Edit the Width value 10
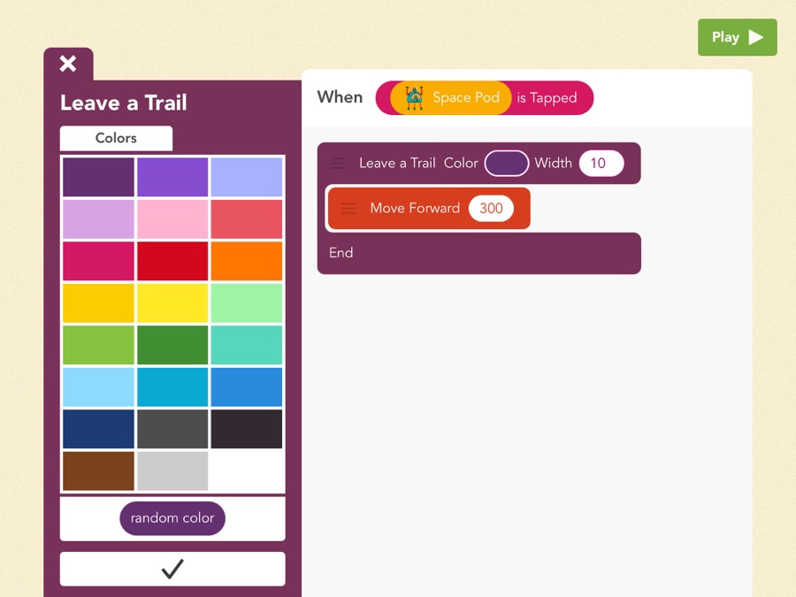 click(601, 164)
